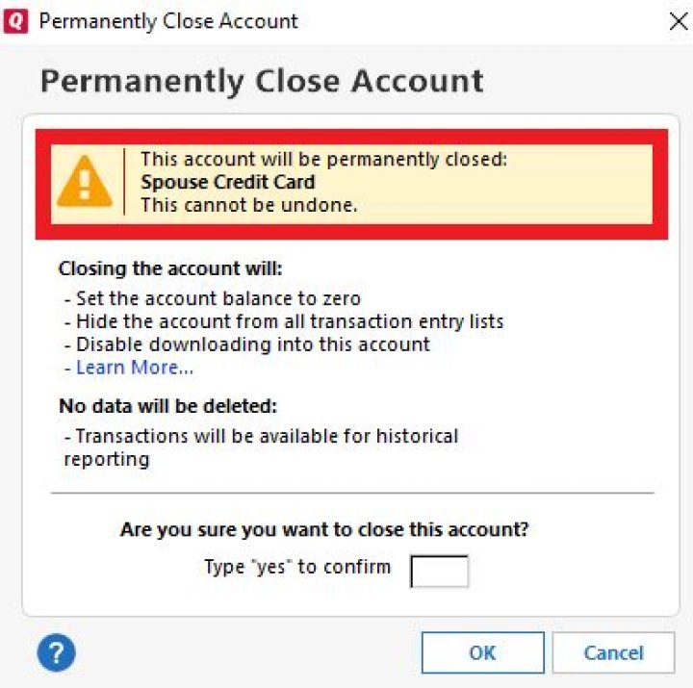Click the title bar text Permanently Close Account

point(168,21)
